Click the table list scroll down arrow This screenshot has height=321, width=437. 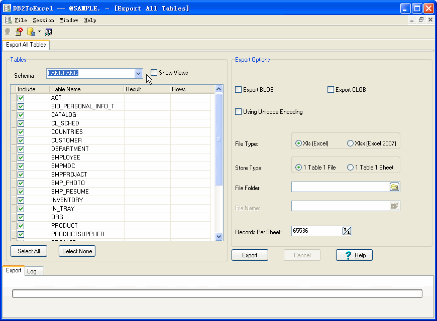[x=219, y=236]
